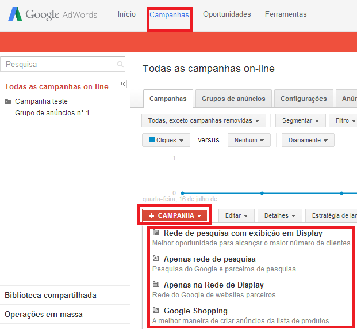Viewport: 357px width, 329px height.
Task: Open the Segmentar dropdown
Action: (x=301, y=120)
